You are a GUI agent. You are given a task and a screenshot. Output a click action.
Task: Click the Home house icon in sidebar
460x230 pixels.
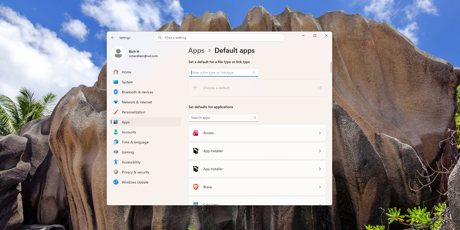[x=116, y=72]
